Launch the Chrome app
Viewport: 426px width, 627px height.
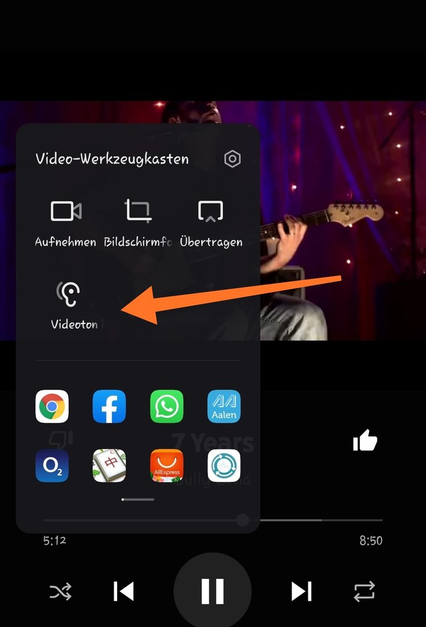tap(52, 406)
